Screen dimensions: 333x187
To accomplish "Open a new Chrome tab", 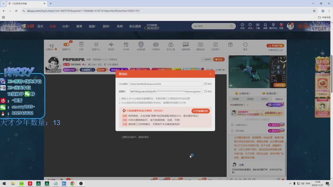I will point(50,3).
